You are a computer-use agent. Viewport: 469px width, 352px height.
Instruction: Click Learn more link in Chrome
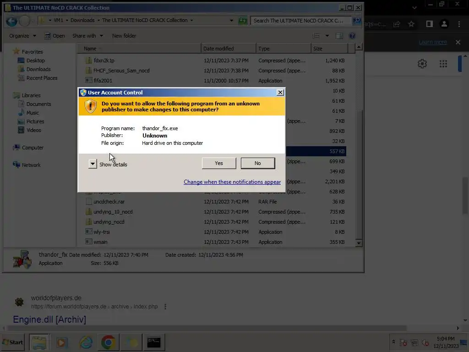tap(433, 42)
